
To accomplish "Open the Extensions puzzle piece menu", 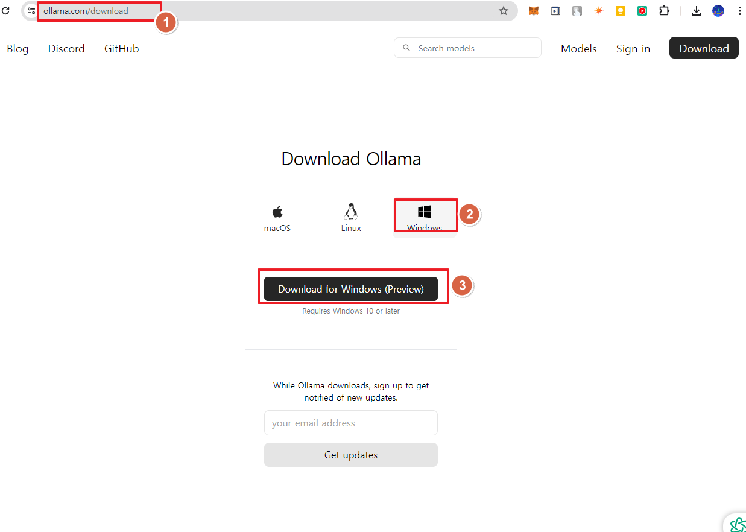I will click(x=664, y=11).
